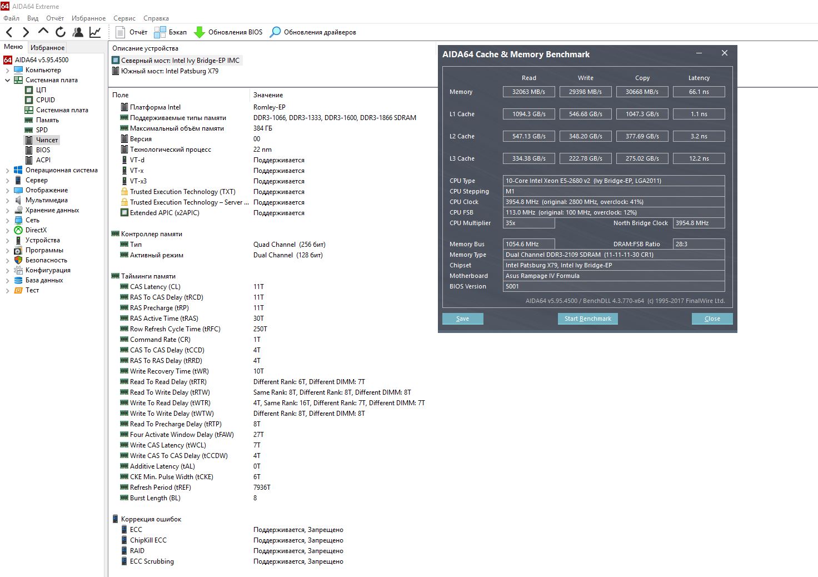Click the Memory Read value 32063 MB/s
This screenshot has height=577, width=818.
click(x=529, y=92)
